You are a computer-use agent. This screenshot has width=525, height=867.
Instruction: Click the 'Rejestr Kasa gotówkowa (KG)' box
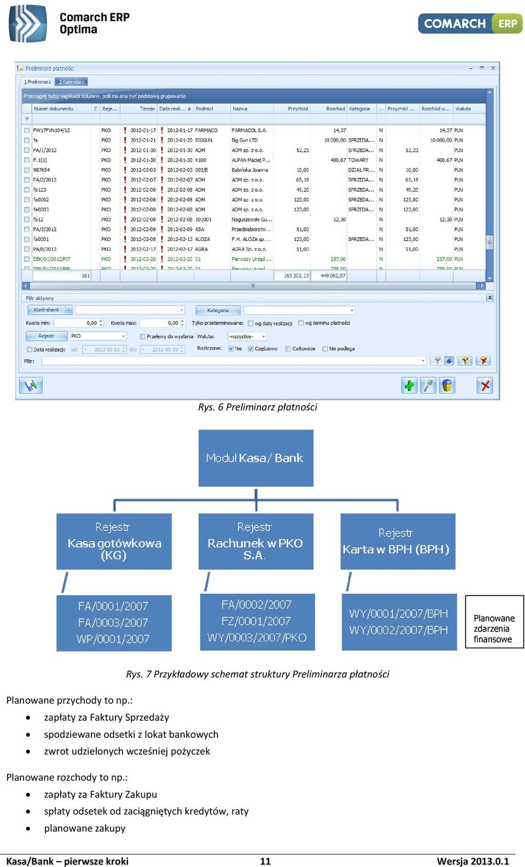[114, 541]
